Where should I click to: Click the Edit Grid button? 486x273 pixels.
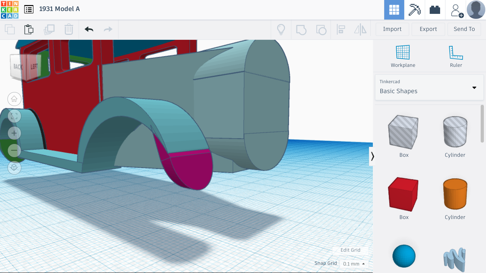click(350, 250)
